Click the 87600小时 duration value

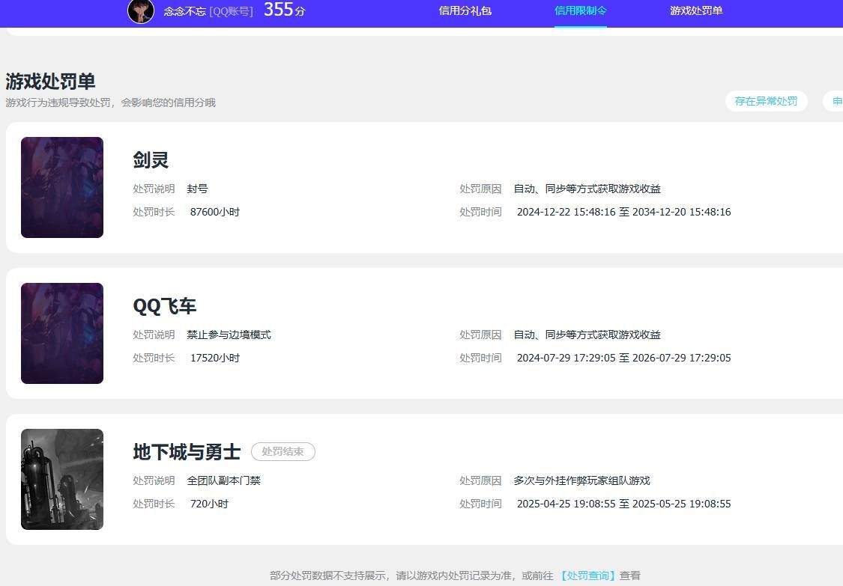(x=215, y=212)
